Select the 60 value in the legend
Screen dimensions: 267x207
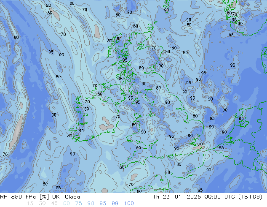point(67,204)
